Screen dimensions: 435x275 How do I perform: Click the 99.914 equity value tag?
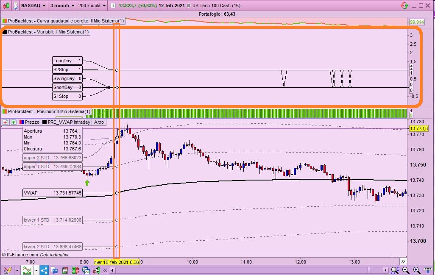point(417,22)
